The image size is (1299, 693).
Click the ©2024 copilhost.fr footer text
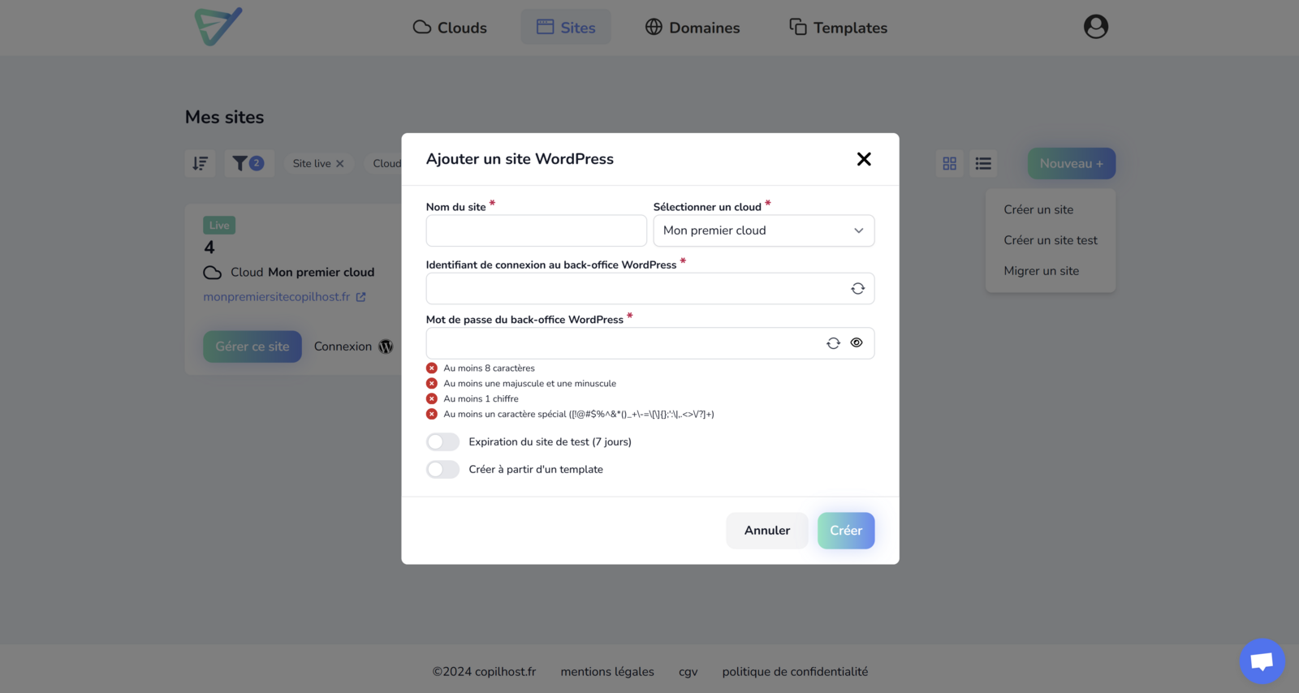[484, 672]
